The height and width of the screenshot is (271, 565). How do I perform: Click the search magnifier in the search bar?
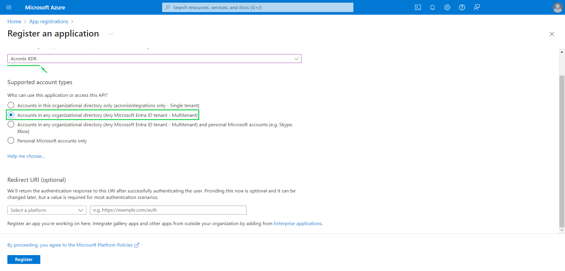point(167,7)
